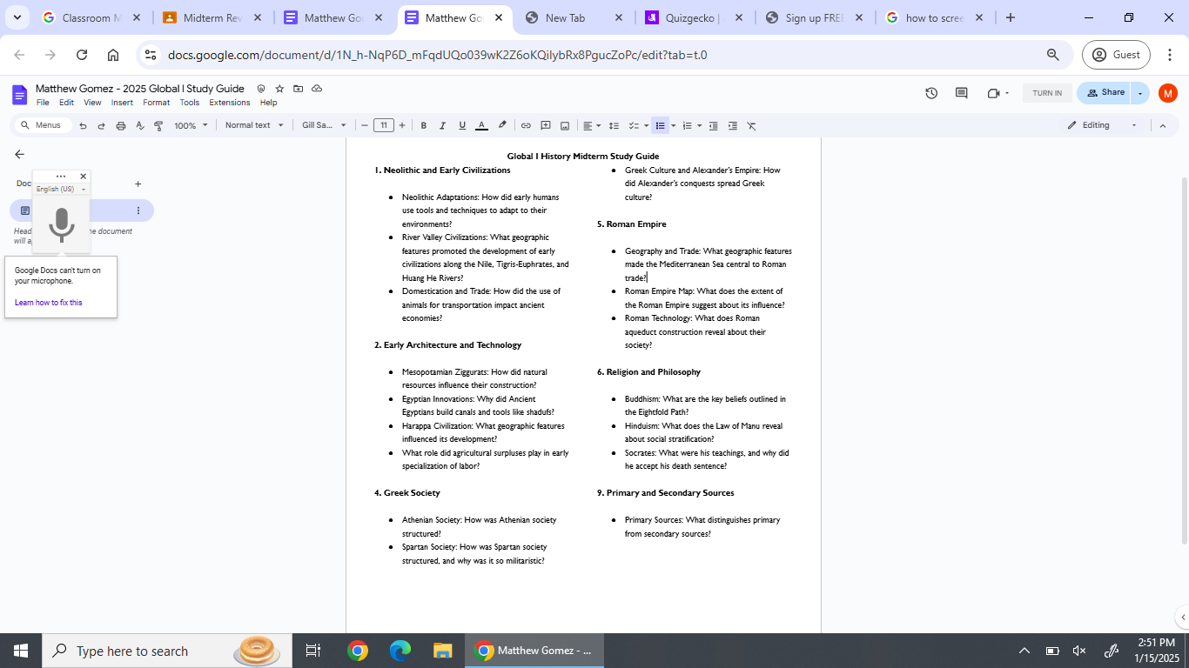Open the Gill Sans font dropdown
The width and height of the screenshot is (1189, 668).
tap(324, 125)
